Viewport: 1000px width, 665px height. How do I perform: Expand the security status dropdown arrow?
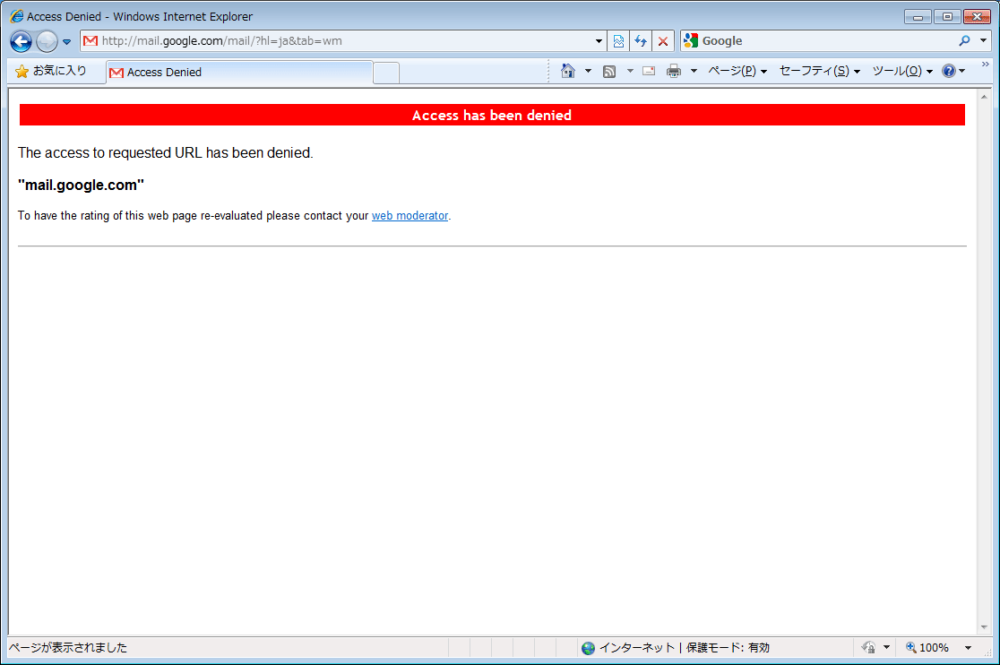[x=886, y=648]
